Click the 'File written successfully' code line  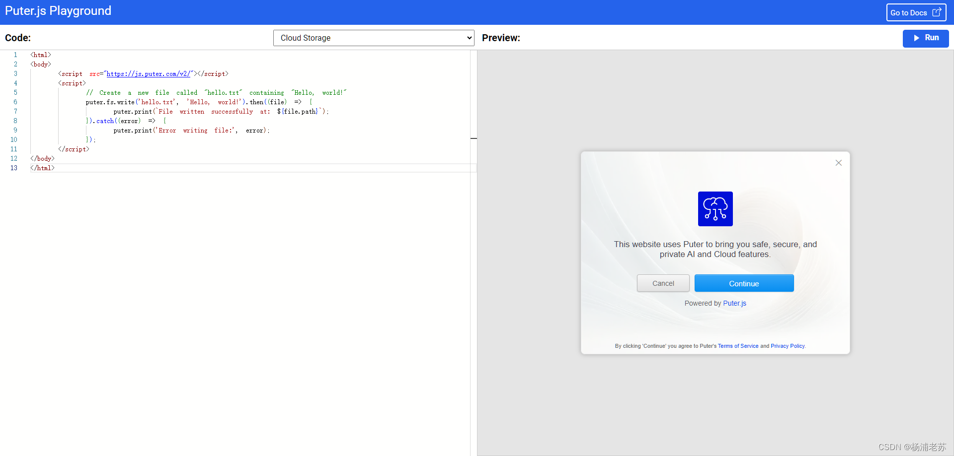pyautogui.click(x=221, y=112)
